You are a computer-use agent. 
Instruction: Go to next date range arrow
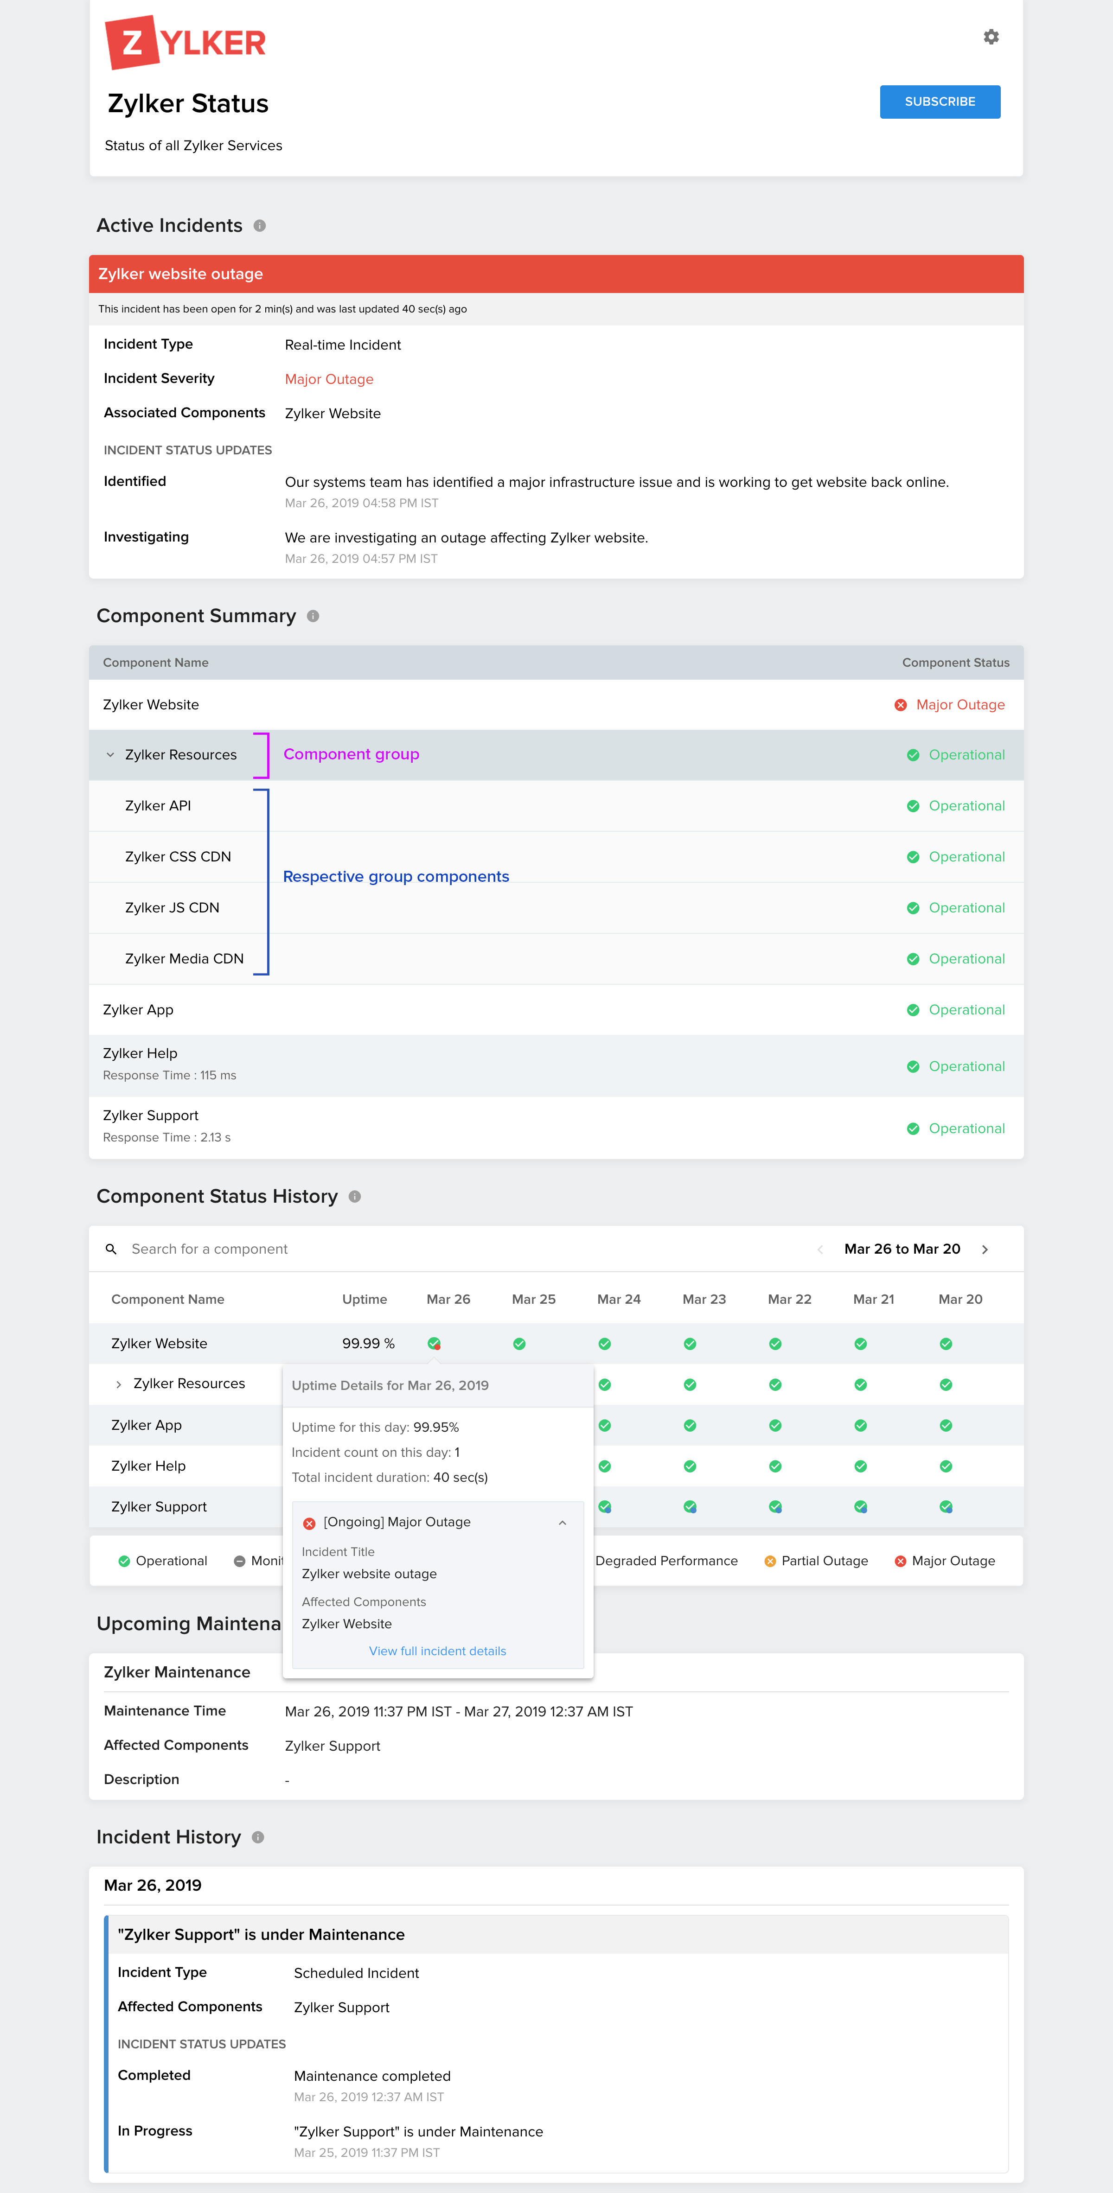(985, 1249)
